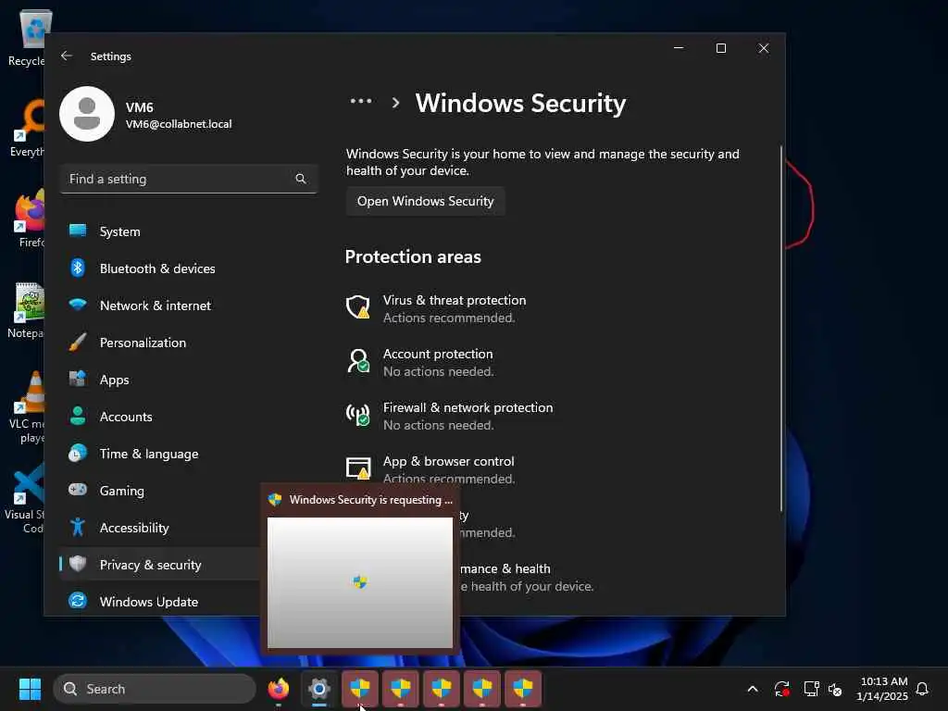
Task: Click the network tray icon
Action: (811, 689)
